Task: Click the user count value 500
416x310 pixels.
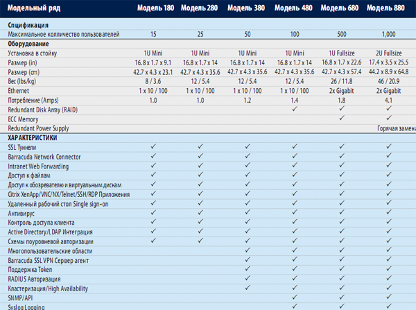Action: click(x=342, y=34)
